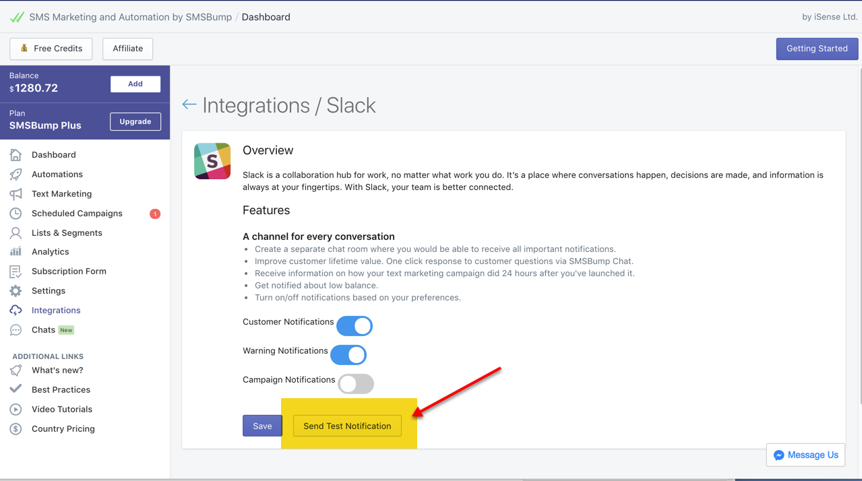The height and width of the screenshot is (481, 862).
Task: Click the Best Practices checkmark icon
Action: (x=16, y=389)
